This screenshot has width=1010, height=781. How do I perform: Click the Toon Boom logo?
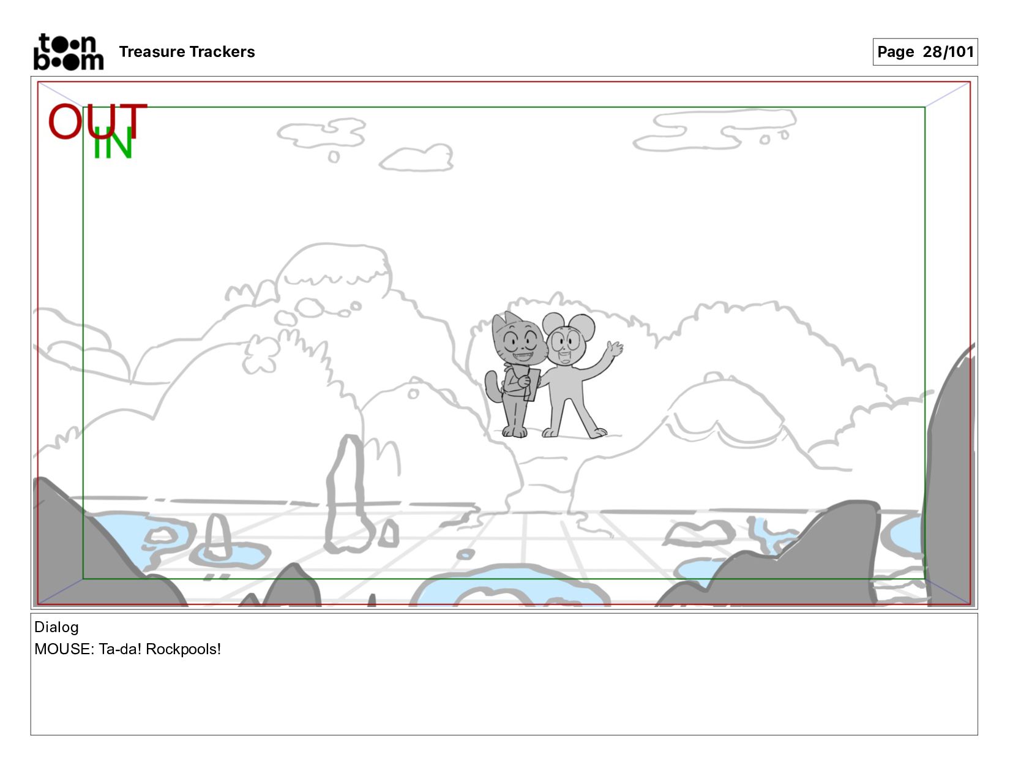click(x=69, y=52)
